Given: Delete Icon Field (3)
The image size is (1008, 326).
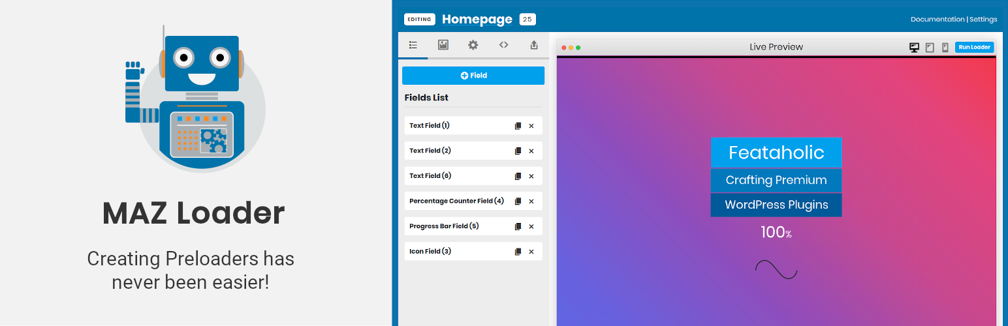Looking at the screenshot, I should 531,251.
